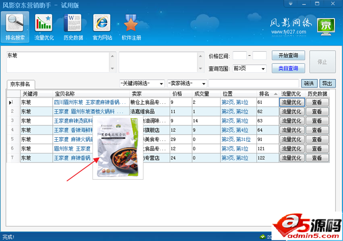
Task: Click 流量优化 button for rank 63 row
Action: point(292,121)
